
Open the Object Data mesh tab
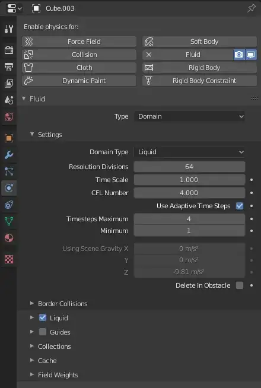click(x=9, y=221)
